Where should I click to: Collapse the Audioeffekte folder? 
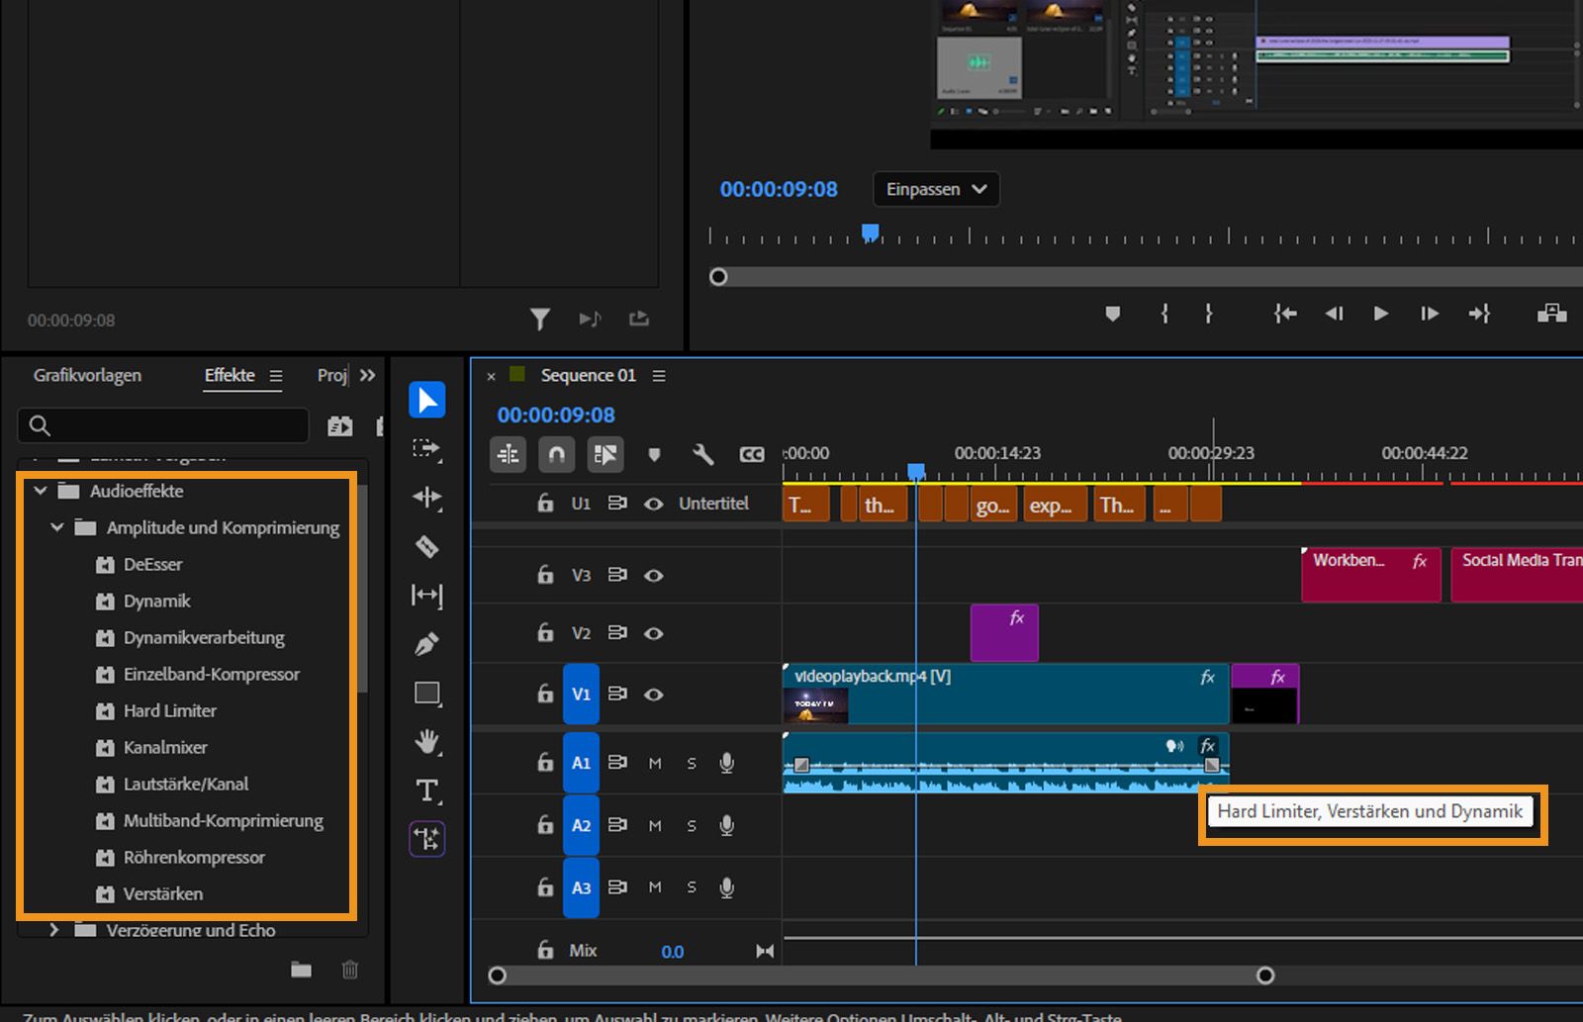(41, 491)
